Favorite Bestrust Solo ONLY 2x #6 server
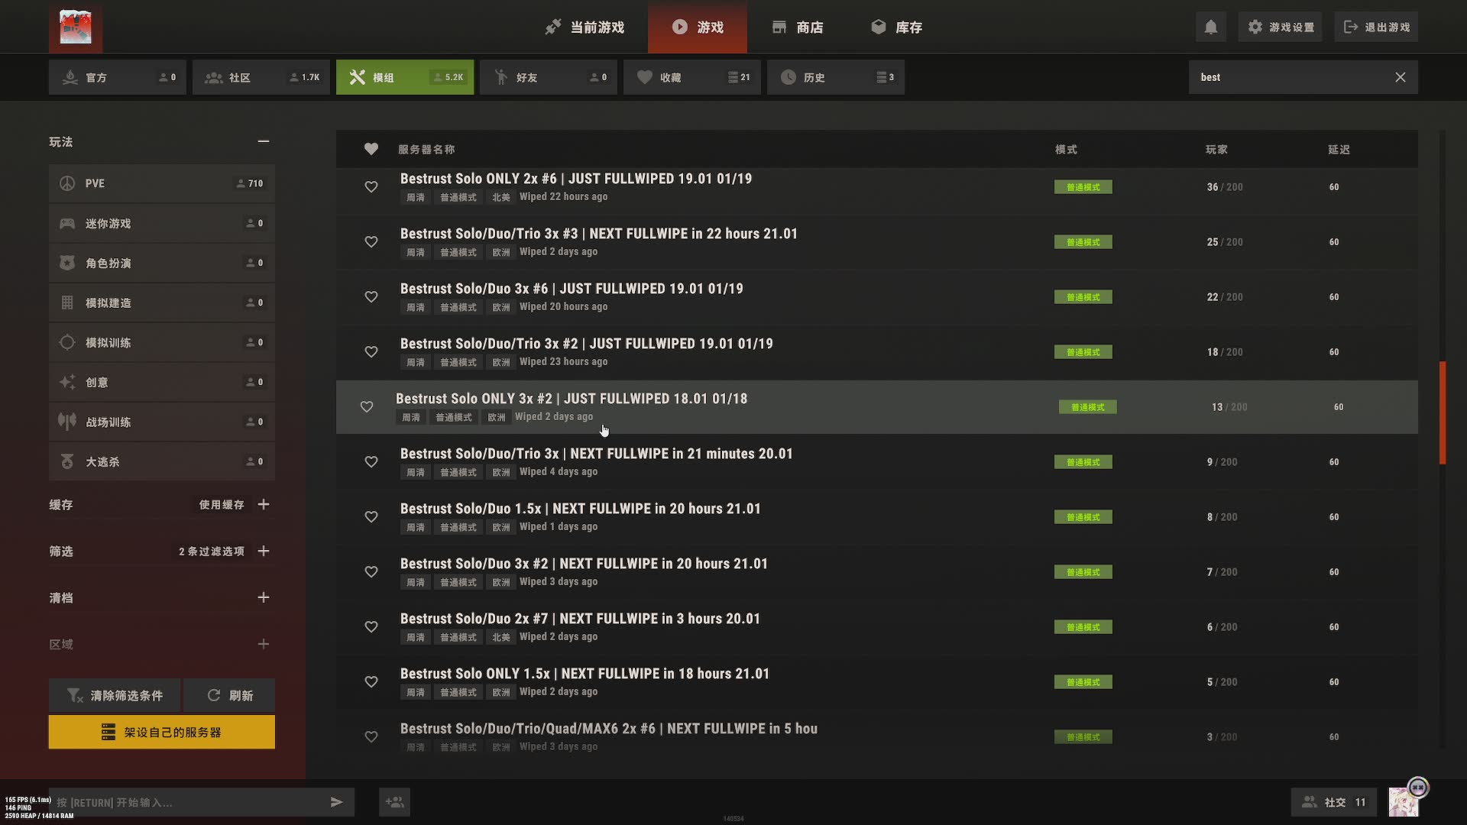Screen dimensions: 1467x825 click(x=371, y=187)
